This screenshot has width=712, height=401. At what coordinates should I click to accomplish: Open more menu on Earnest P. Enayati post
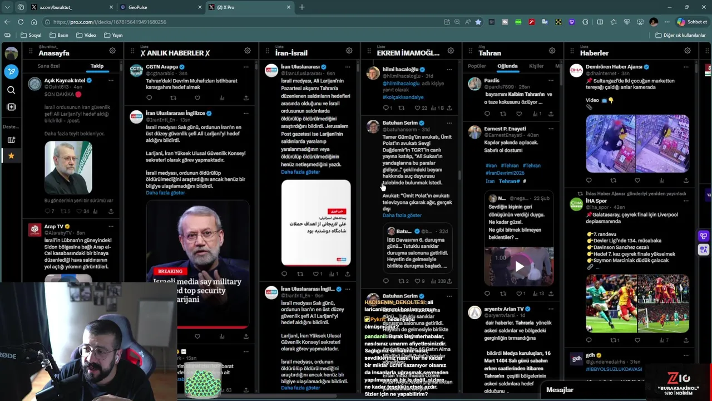[551, 129]
